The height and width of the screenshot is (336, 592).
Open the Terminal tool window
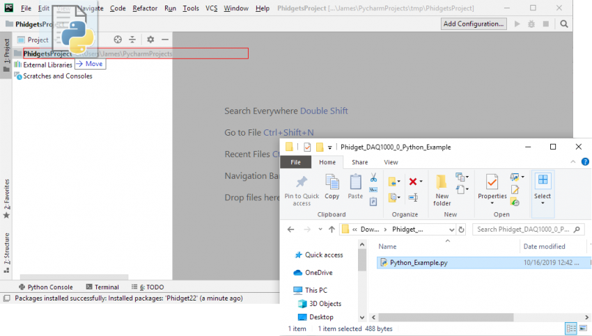coord(102,287)
